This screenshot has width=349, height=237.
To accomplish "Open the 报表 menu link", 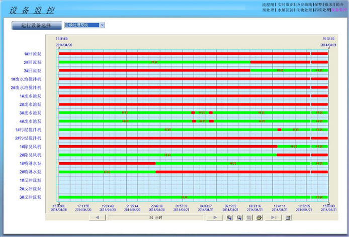I will (331, 4).
